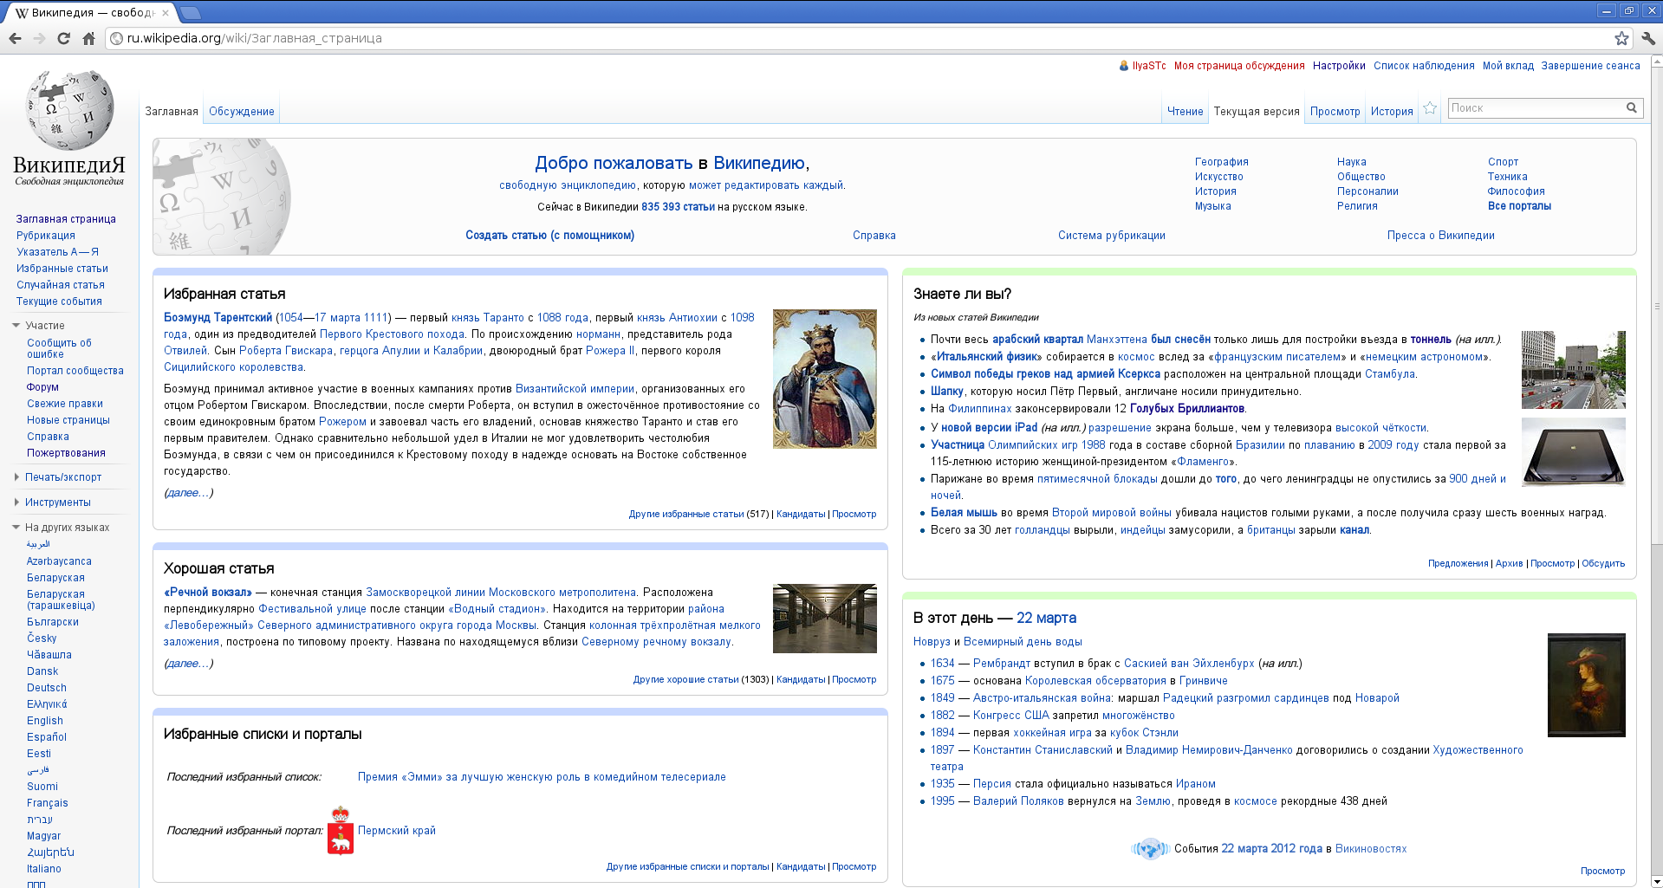1663x888 pixels.
Task: Switch language to English in the sidebar
Action: click(45, 721)
